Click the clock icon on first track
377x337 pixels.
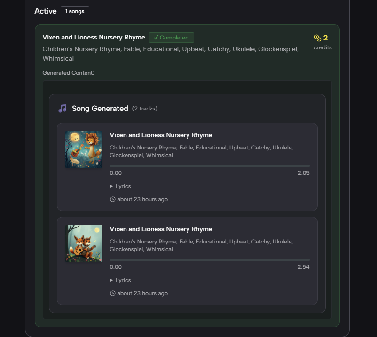[113, 199]
